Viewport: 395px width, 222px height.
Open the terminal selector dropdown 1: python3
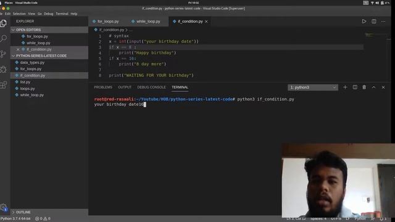313,88
